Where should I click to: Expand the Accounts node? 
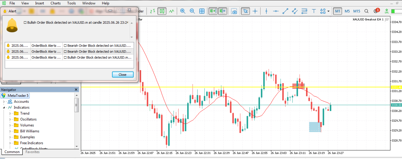[x=4, y=102]
